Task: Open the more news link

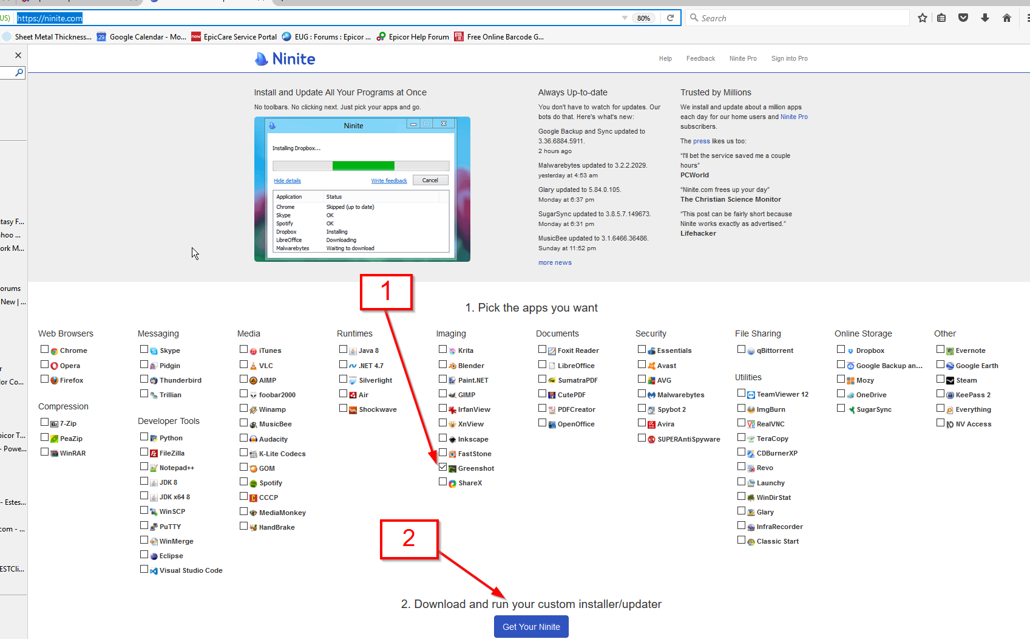Action: click(x=555, y=263)
